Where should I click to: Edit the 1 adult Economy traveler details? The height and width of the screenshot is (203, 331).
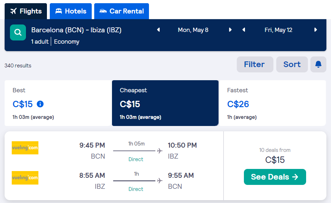55,42
